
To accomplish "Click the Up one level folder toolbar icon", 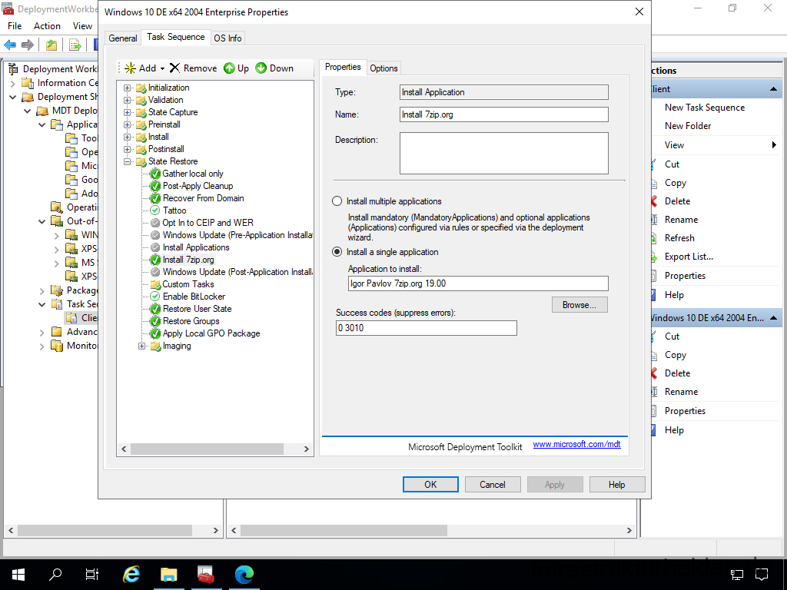I will pos(51,45).
